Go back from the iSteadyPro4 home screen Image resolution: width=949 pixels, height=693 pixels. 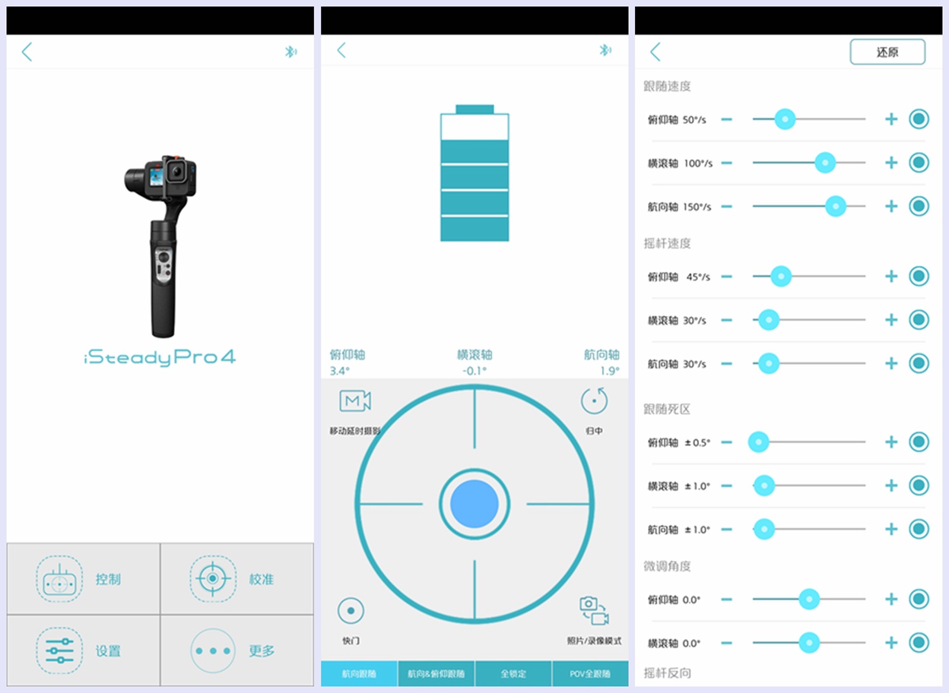coord(27,52)
